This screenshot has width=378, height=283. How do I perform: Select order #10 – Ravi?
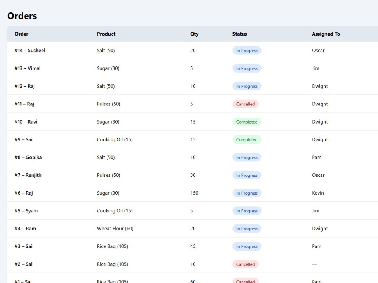pyautogui.click(x=26, y=122)
